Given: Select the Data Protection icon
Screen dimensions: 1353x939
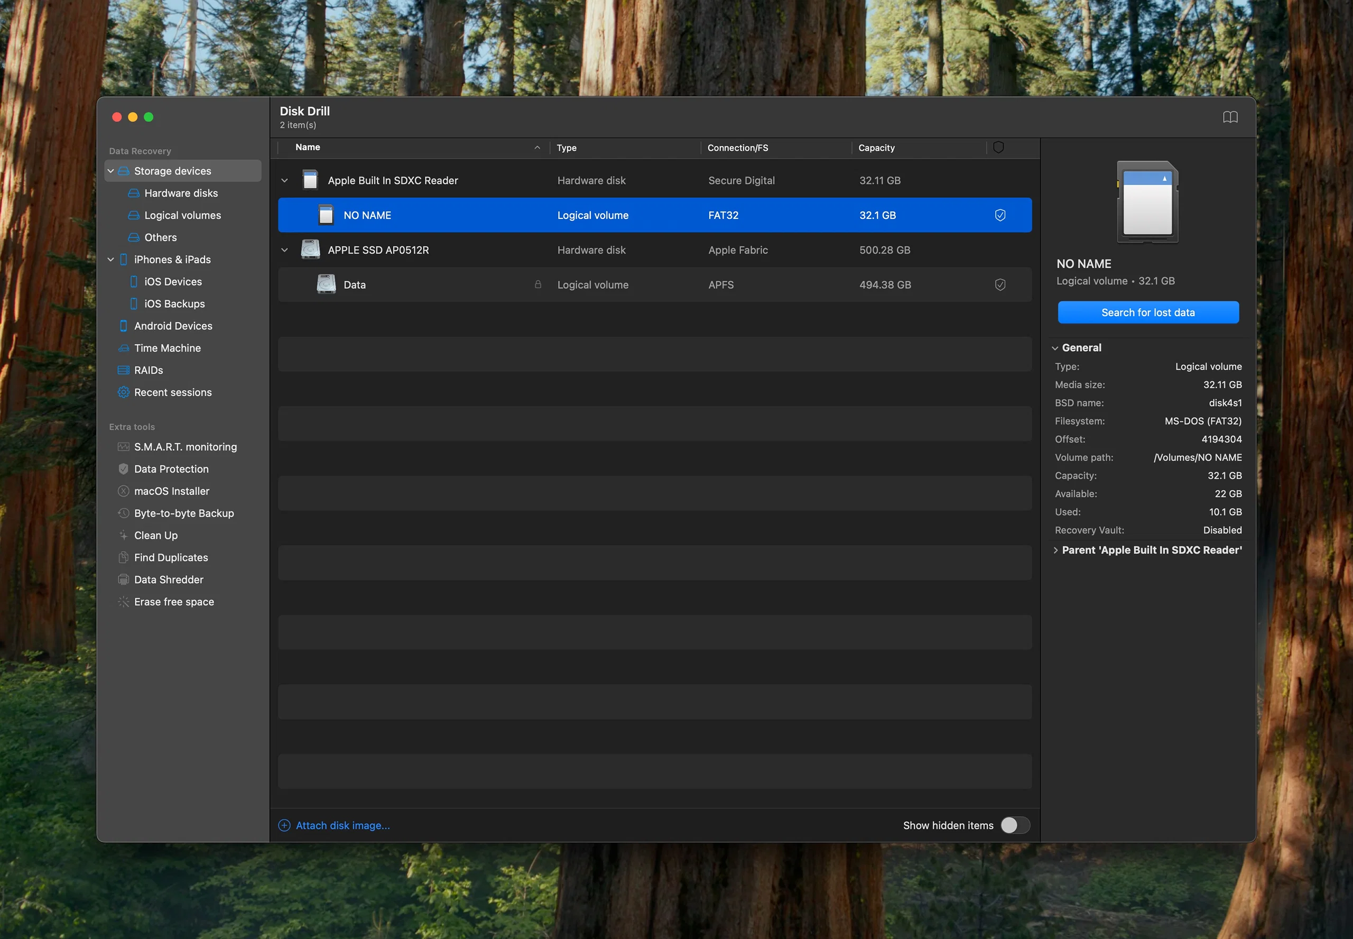Looking at the screenshot, I should [123, 469].
